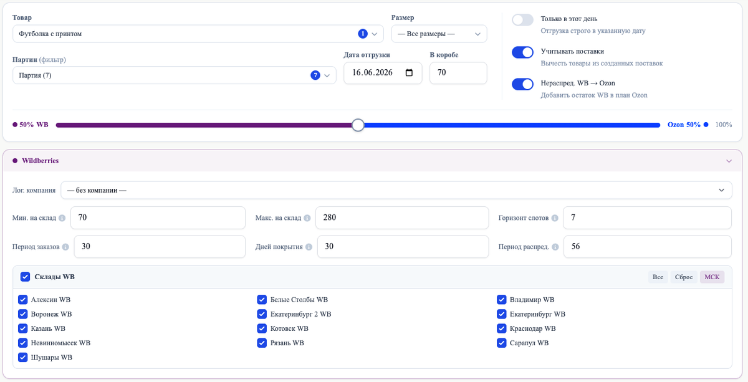The height and width of the screenshot is (382, 748).
Task: Uncheck the Казань WB warehouse checkbox
Action: click(x=23, y=328)
